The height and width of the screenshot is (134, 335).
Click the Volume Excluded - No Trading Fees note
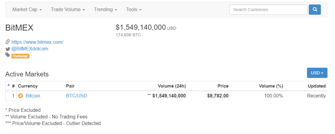tap(46, 117)
